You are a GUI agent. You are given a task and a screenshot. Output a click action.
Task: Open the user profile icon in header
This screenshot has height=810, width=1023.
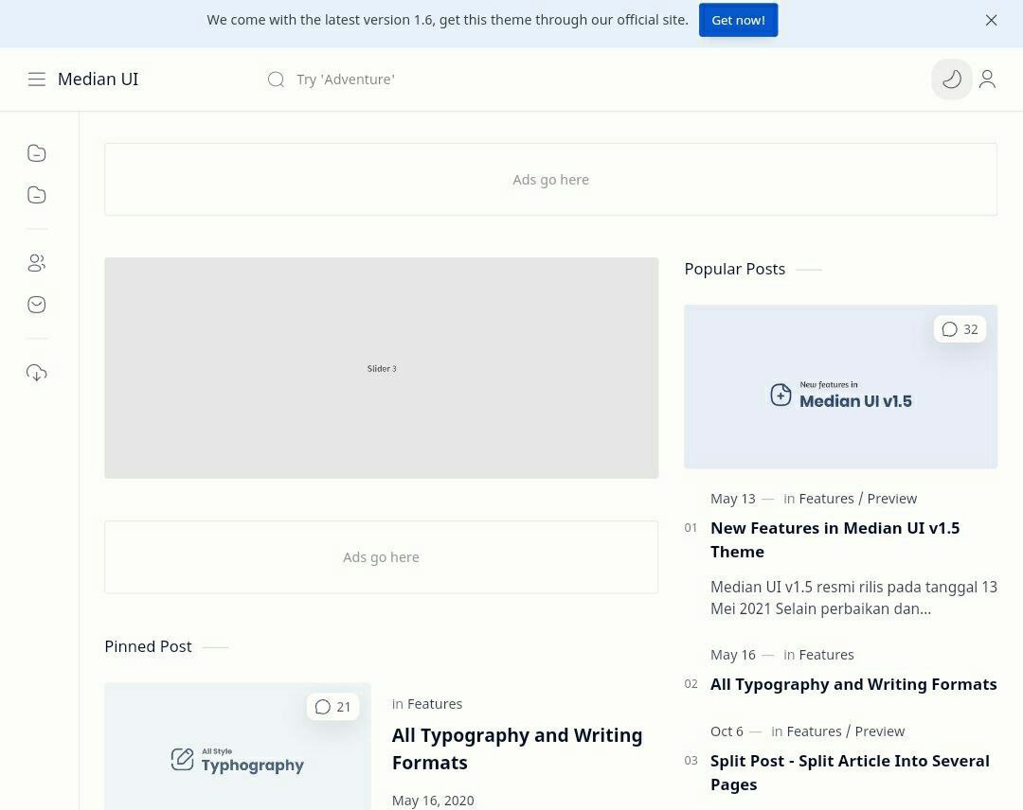pyautogui.click(x=987, y=79)
